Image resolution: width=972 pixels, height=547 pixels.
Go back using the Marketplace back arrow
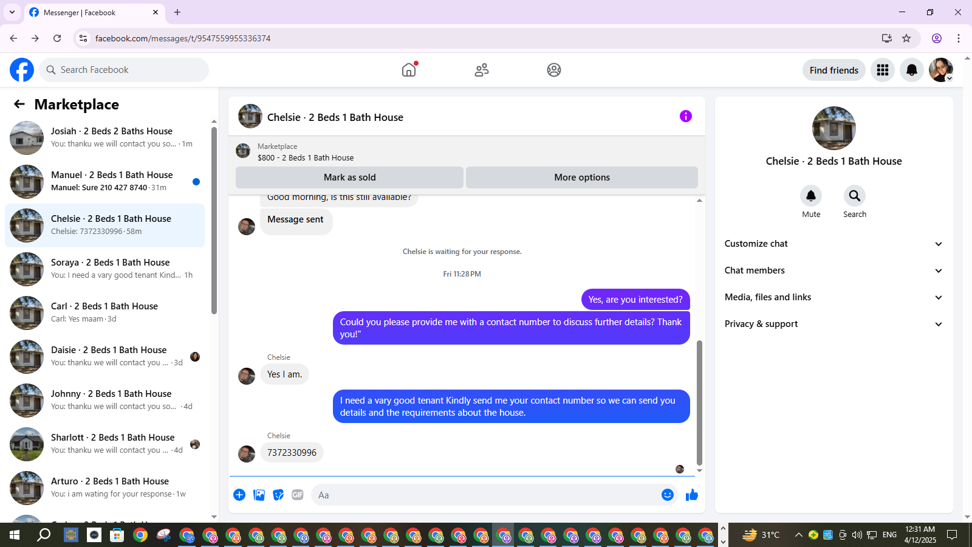click(x=19, y=104)
